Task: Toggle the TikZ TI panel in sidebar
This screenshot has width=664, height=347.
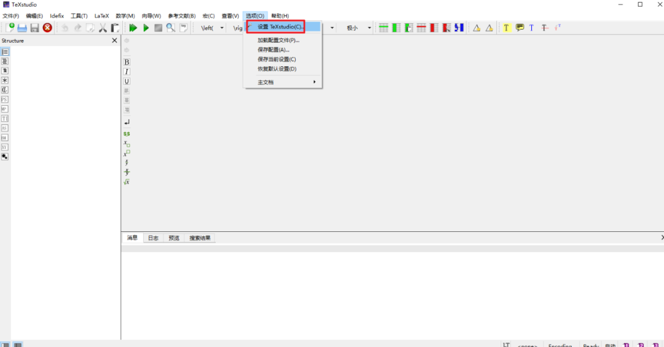Action: 5,118
